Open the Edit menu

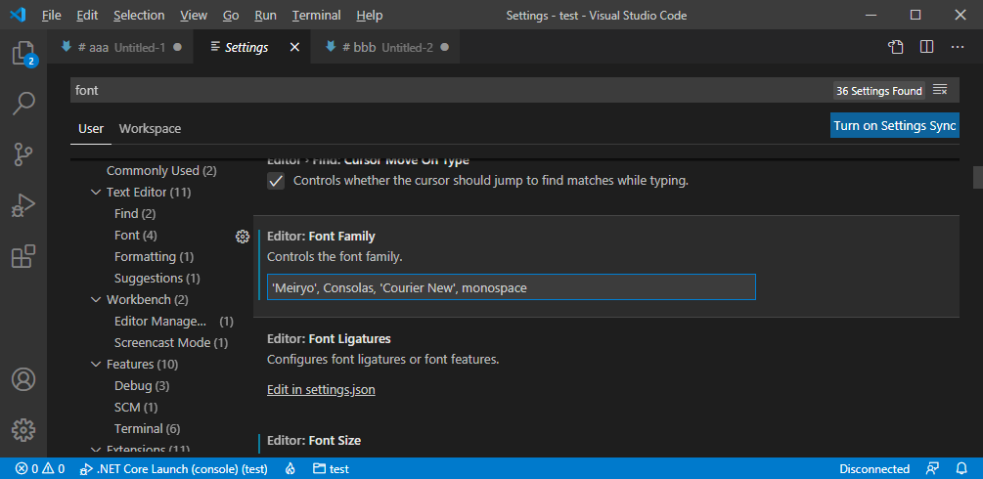tap(87, 15)
